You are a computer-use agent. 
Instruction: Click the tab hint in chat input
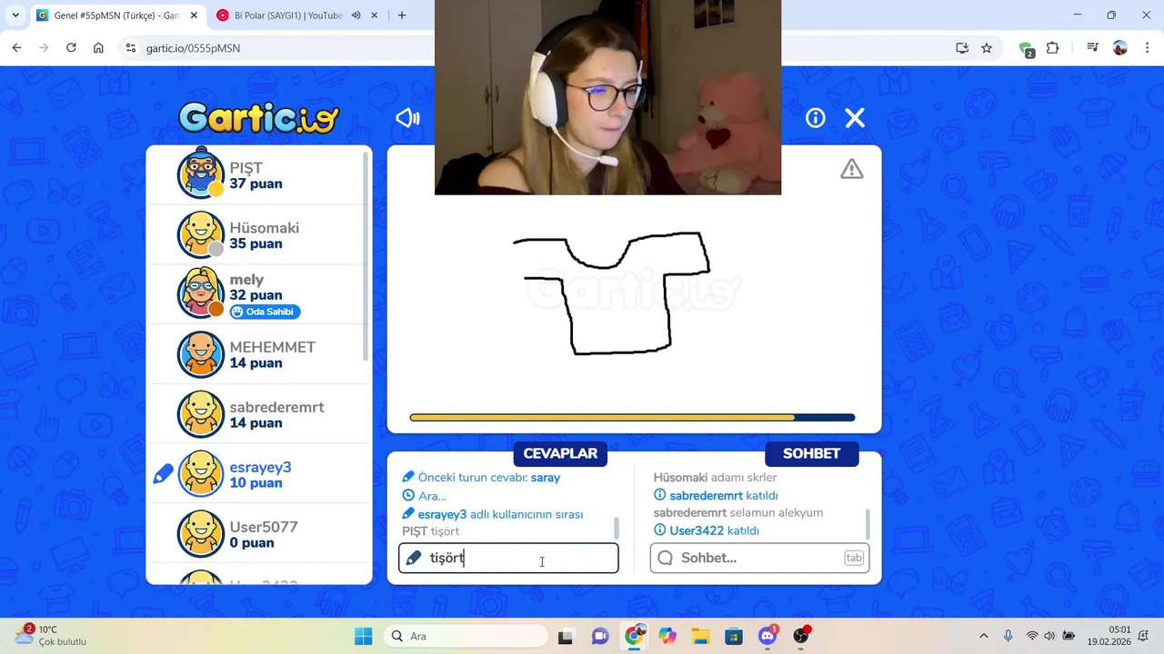[853, 558]
